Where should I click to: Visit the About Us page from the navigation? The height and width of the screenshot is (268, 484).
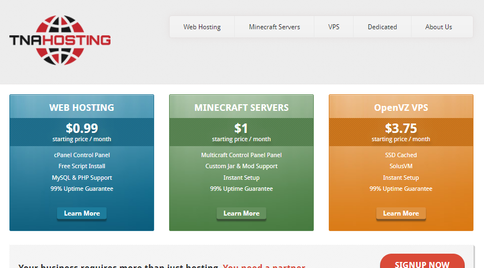[x=438, y=27]
